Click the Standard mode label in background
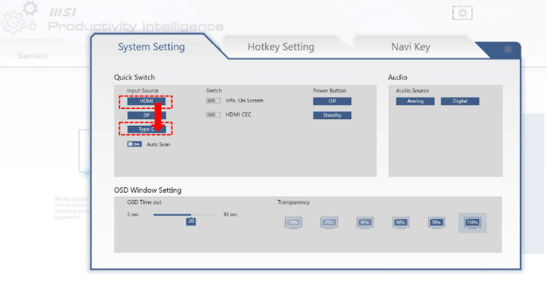546x286 pixels. (32, 55)
